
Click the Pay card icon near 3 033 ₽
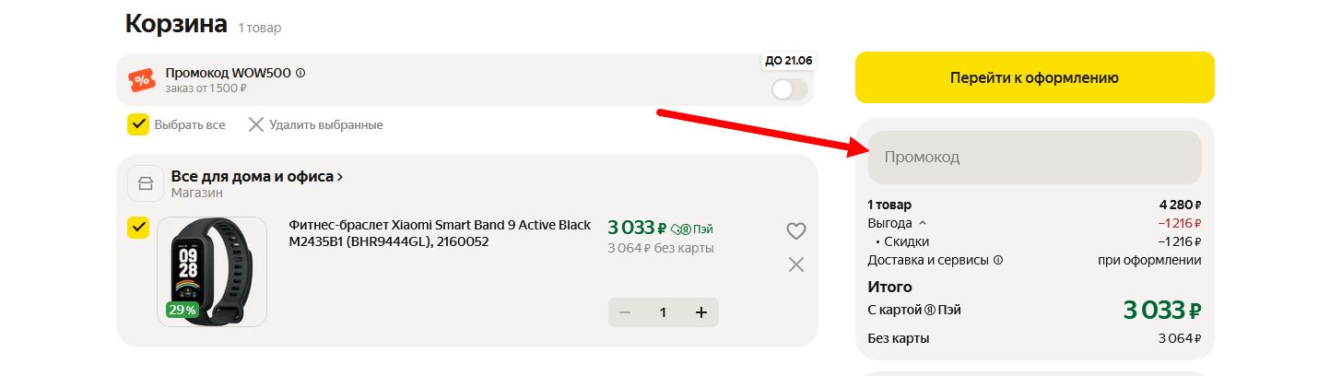pos(680,229)
